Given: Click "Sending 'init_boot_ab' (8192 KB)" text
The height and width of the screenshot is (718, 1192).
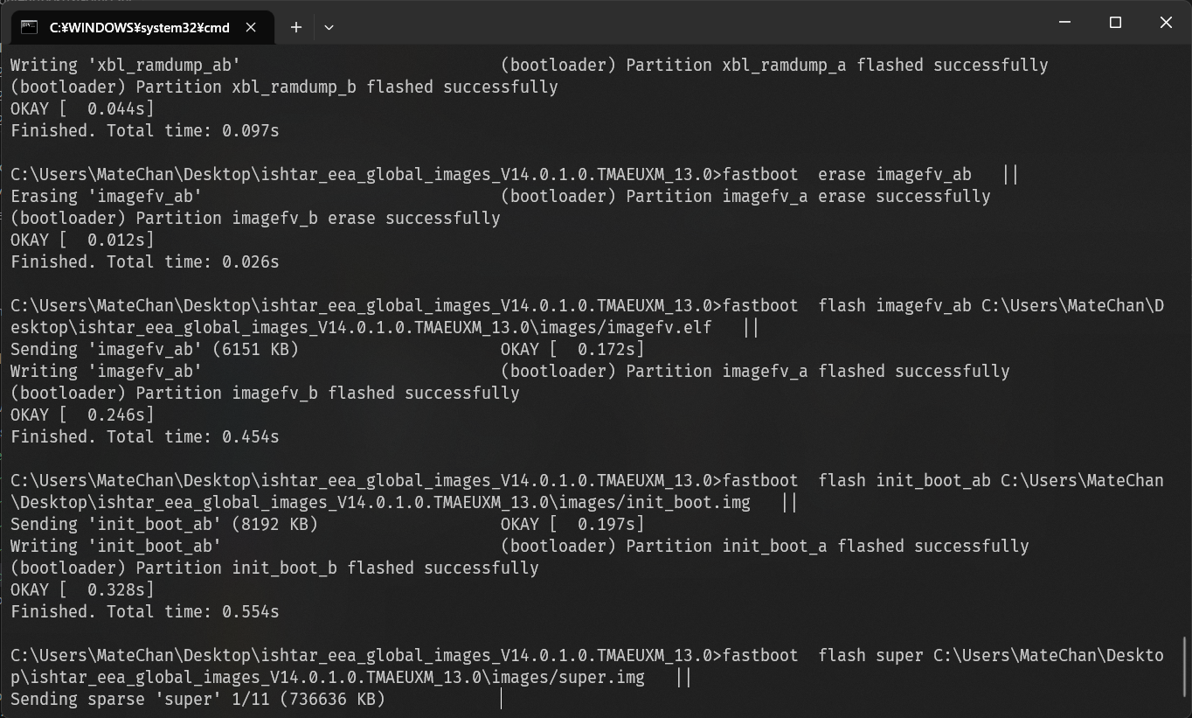Looking at the screenshot, I should [x=164, y=524].
